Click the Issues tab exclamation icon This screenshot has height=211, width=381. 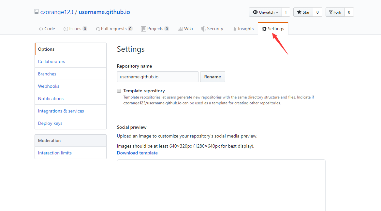(x=66, y=29)
